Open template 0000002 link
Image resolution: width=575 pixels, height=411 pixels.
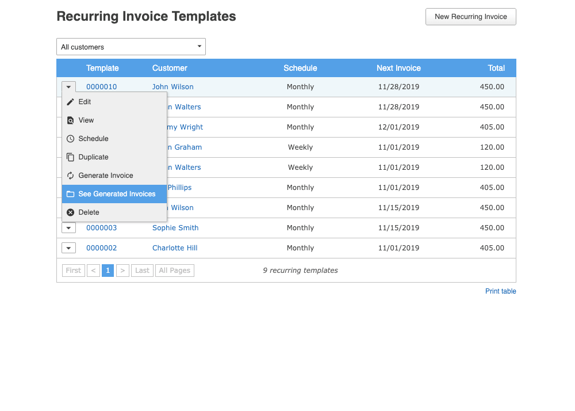[102, 248]
